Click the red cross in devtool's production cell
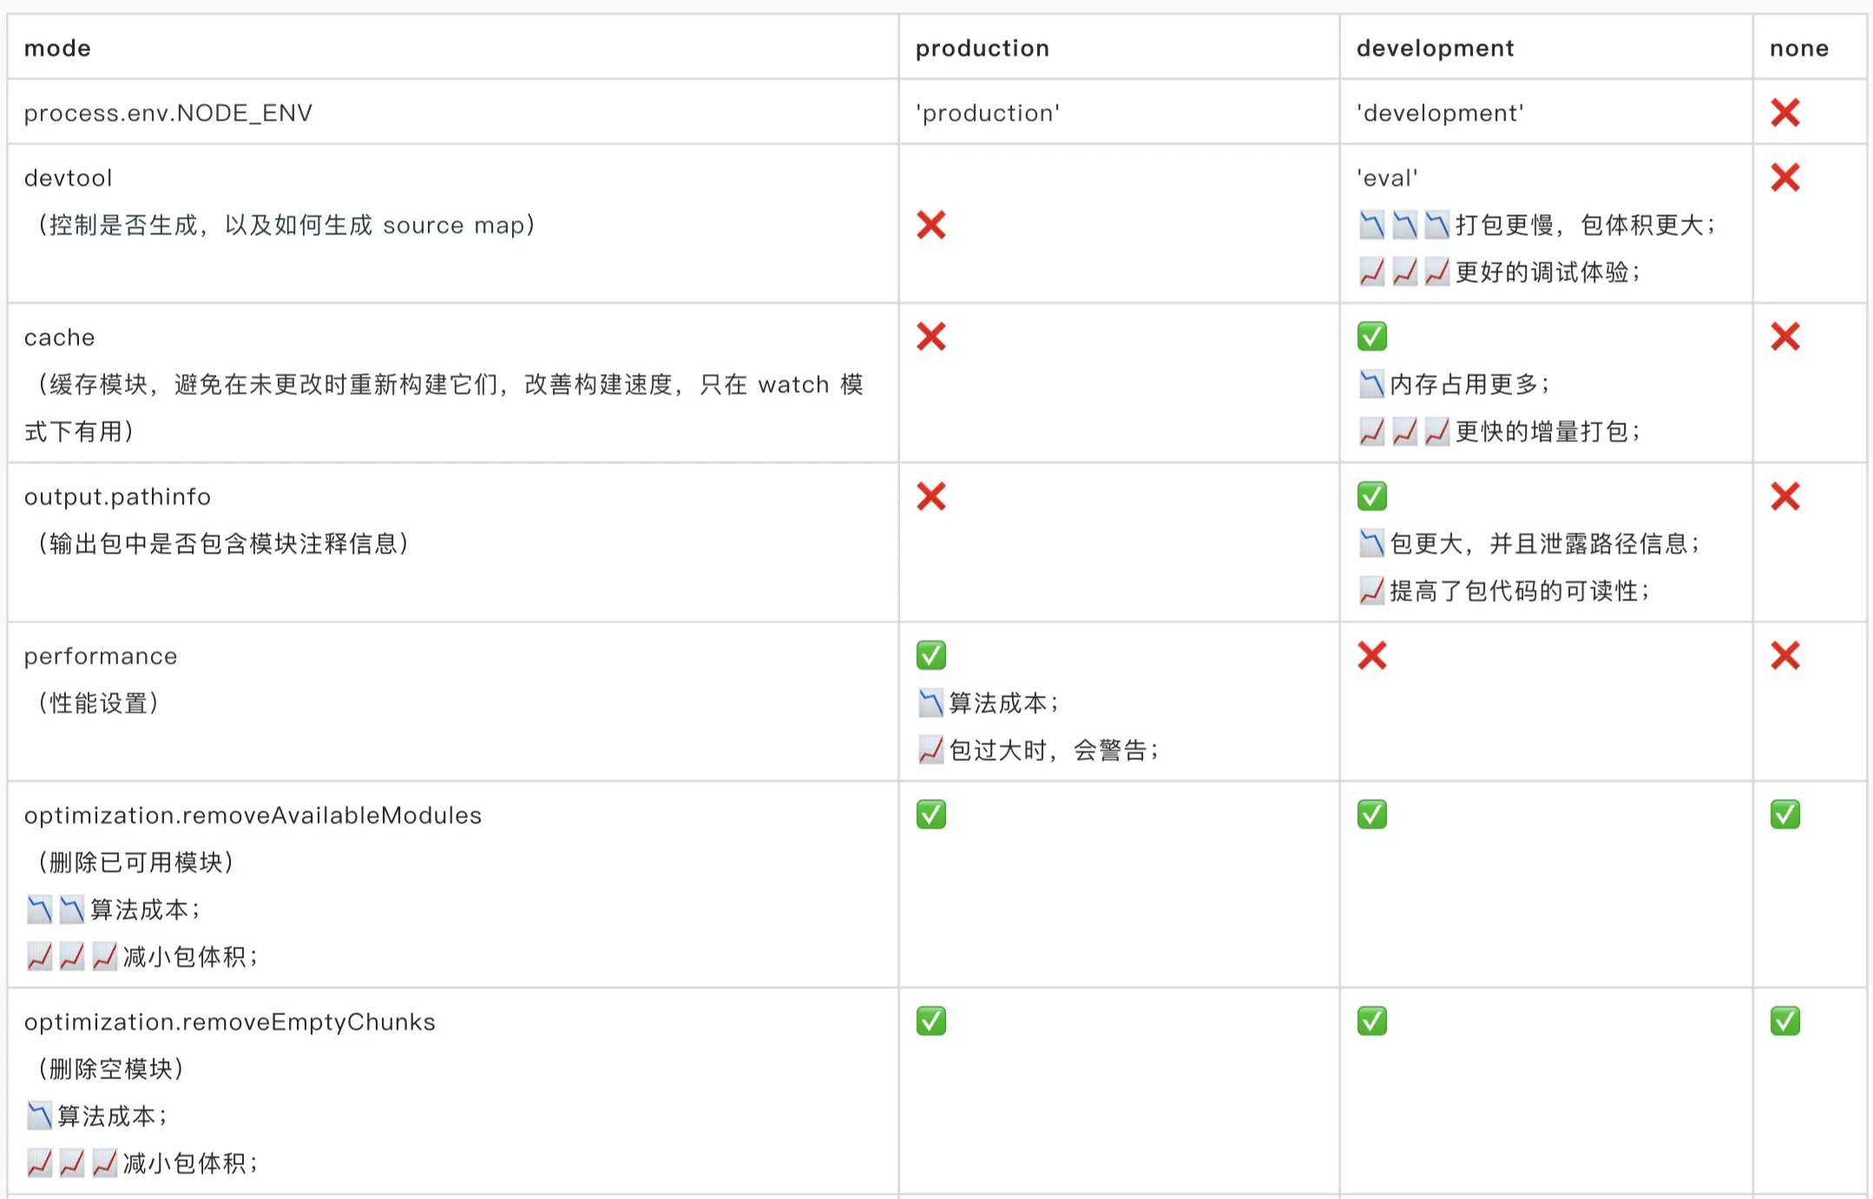 pyautogui.click(x=930, y=225)
